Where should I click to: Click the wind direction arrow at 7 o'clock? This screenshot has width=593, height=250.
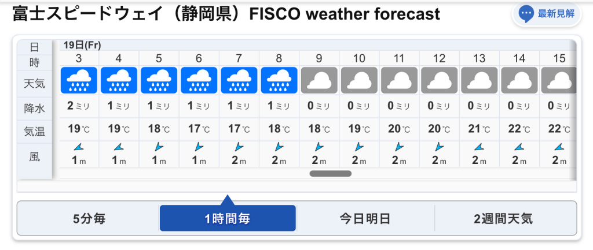(x=239, y=147)
